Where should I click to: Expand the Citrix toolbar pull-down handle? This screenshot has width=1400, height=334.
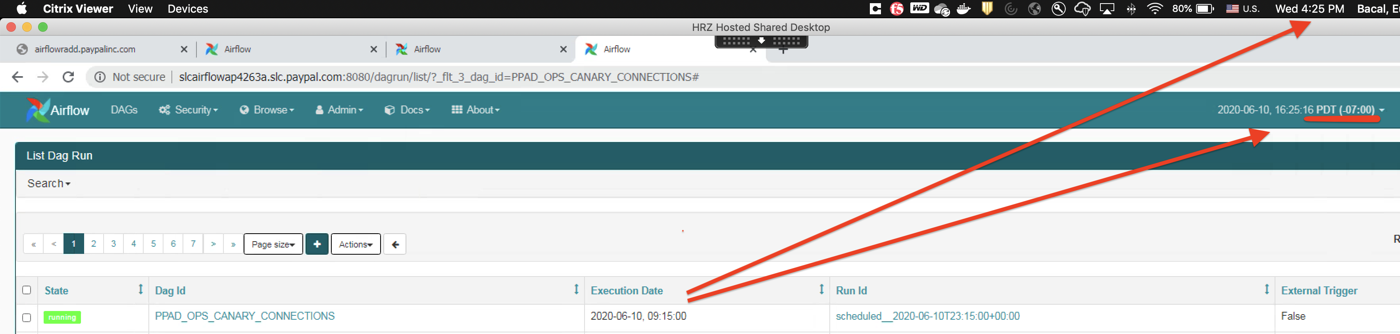pos(761,41)
